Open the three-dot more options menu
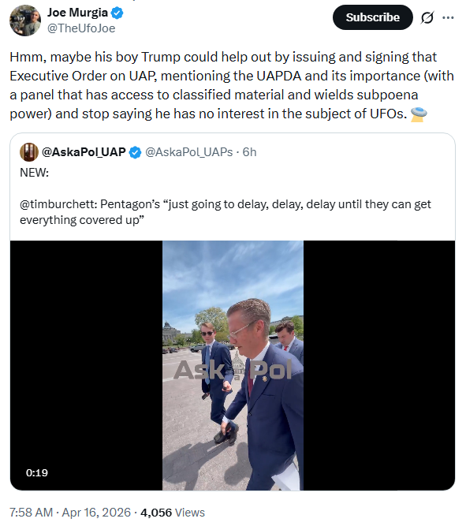The width and height of the screenshot is (466, 526). point(448,17)
